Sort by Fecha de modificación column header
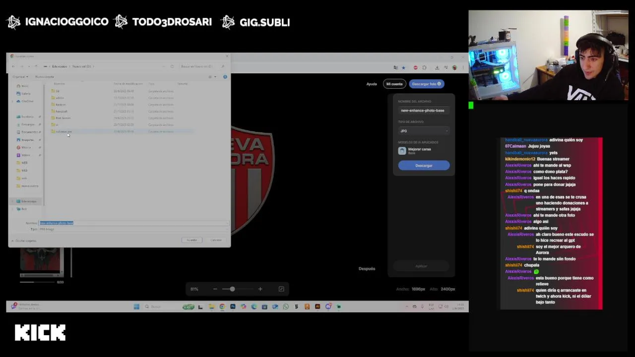 pos(128,84)
